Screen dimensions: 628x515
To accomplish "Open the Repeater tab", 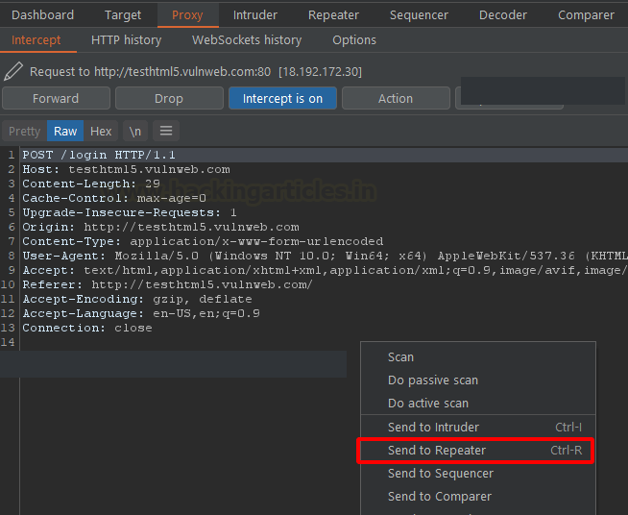I will click(x=333, y=14).
